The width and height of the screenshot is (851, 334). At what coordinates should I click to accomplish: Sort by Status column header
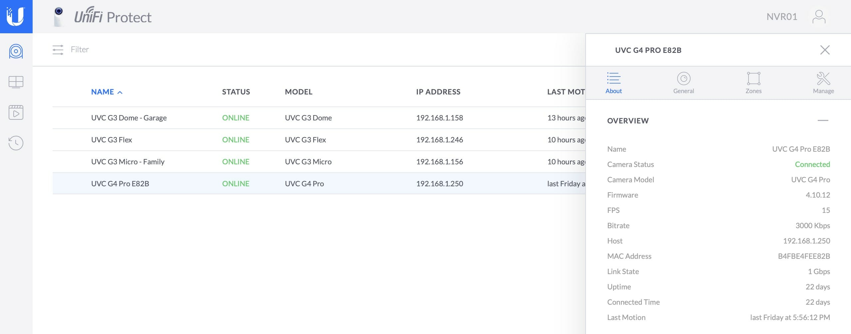tap(236, 92)
